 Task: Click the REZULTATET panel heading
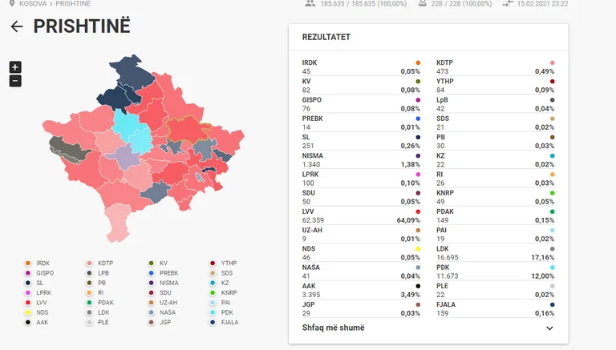(x=326, y=37)
